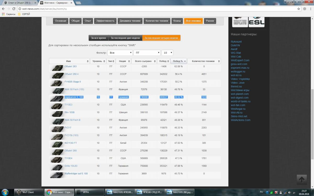Image resolution: width=314 pixels, height=196 pixels.
Task: Open partner link Rykoszet
Action: (x=236, y=42)
